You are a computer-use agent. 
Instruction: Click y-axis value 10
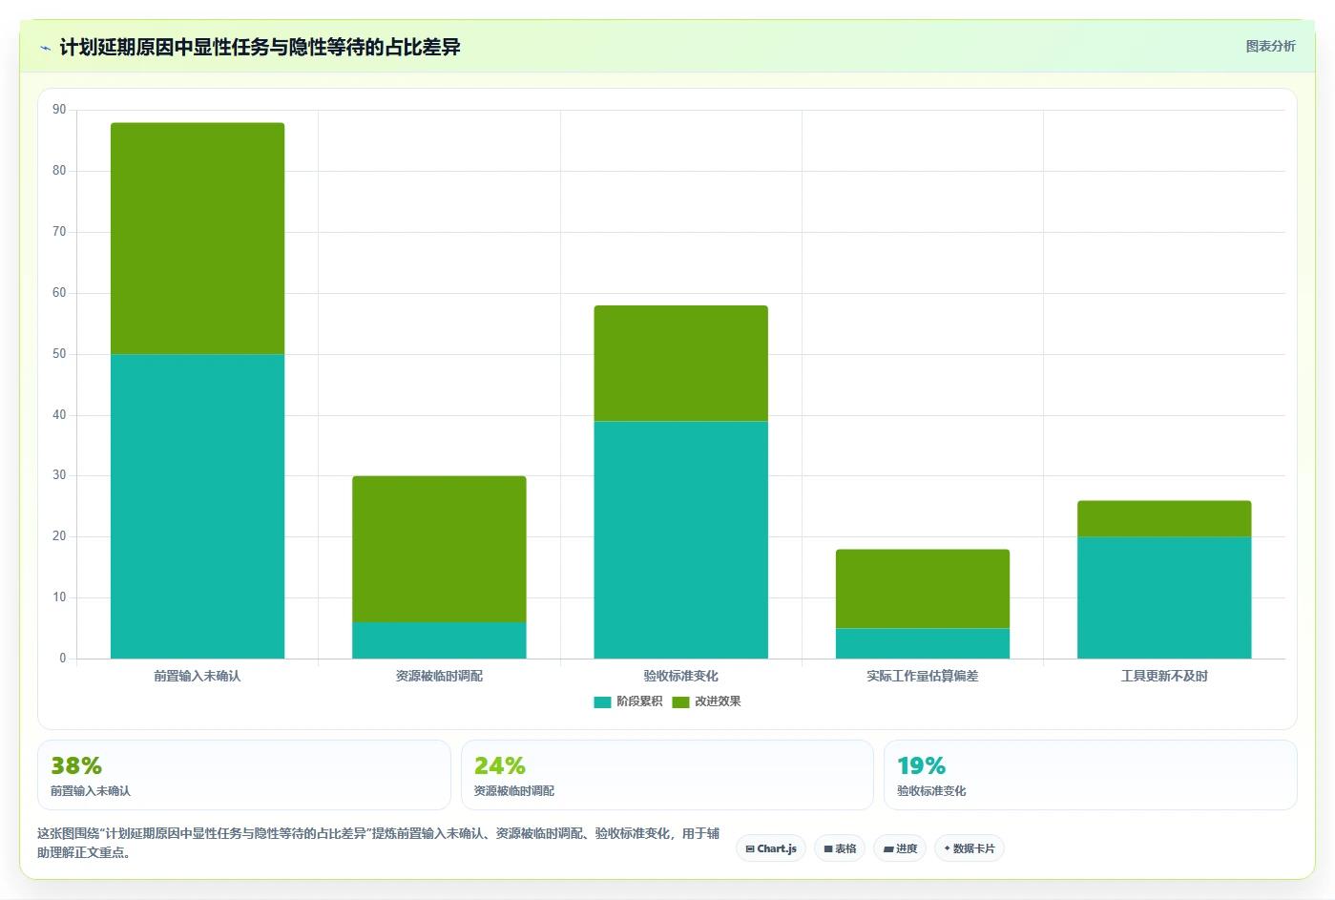tap(59, 597)
